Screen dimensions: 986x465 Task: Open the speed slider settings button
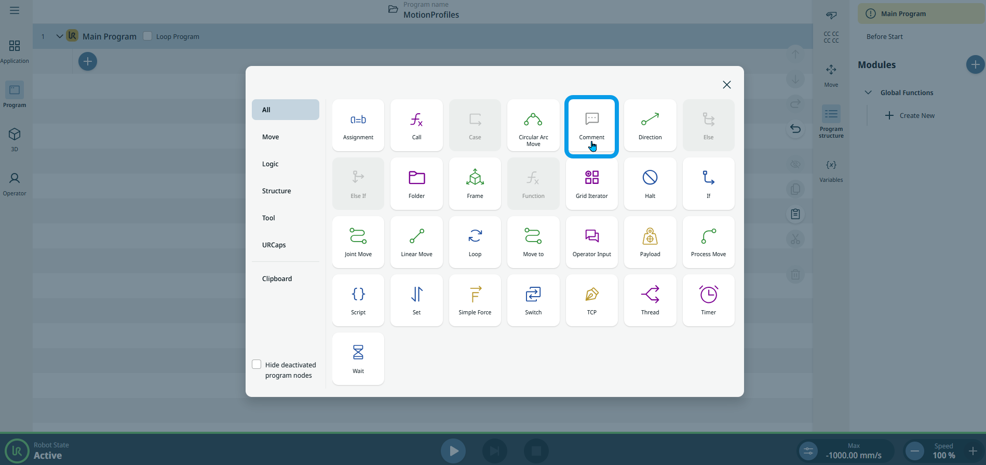808,451
